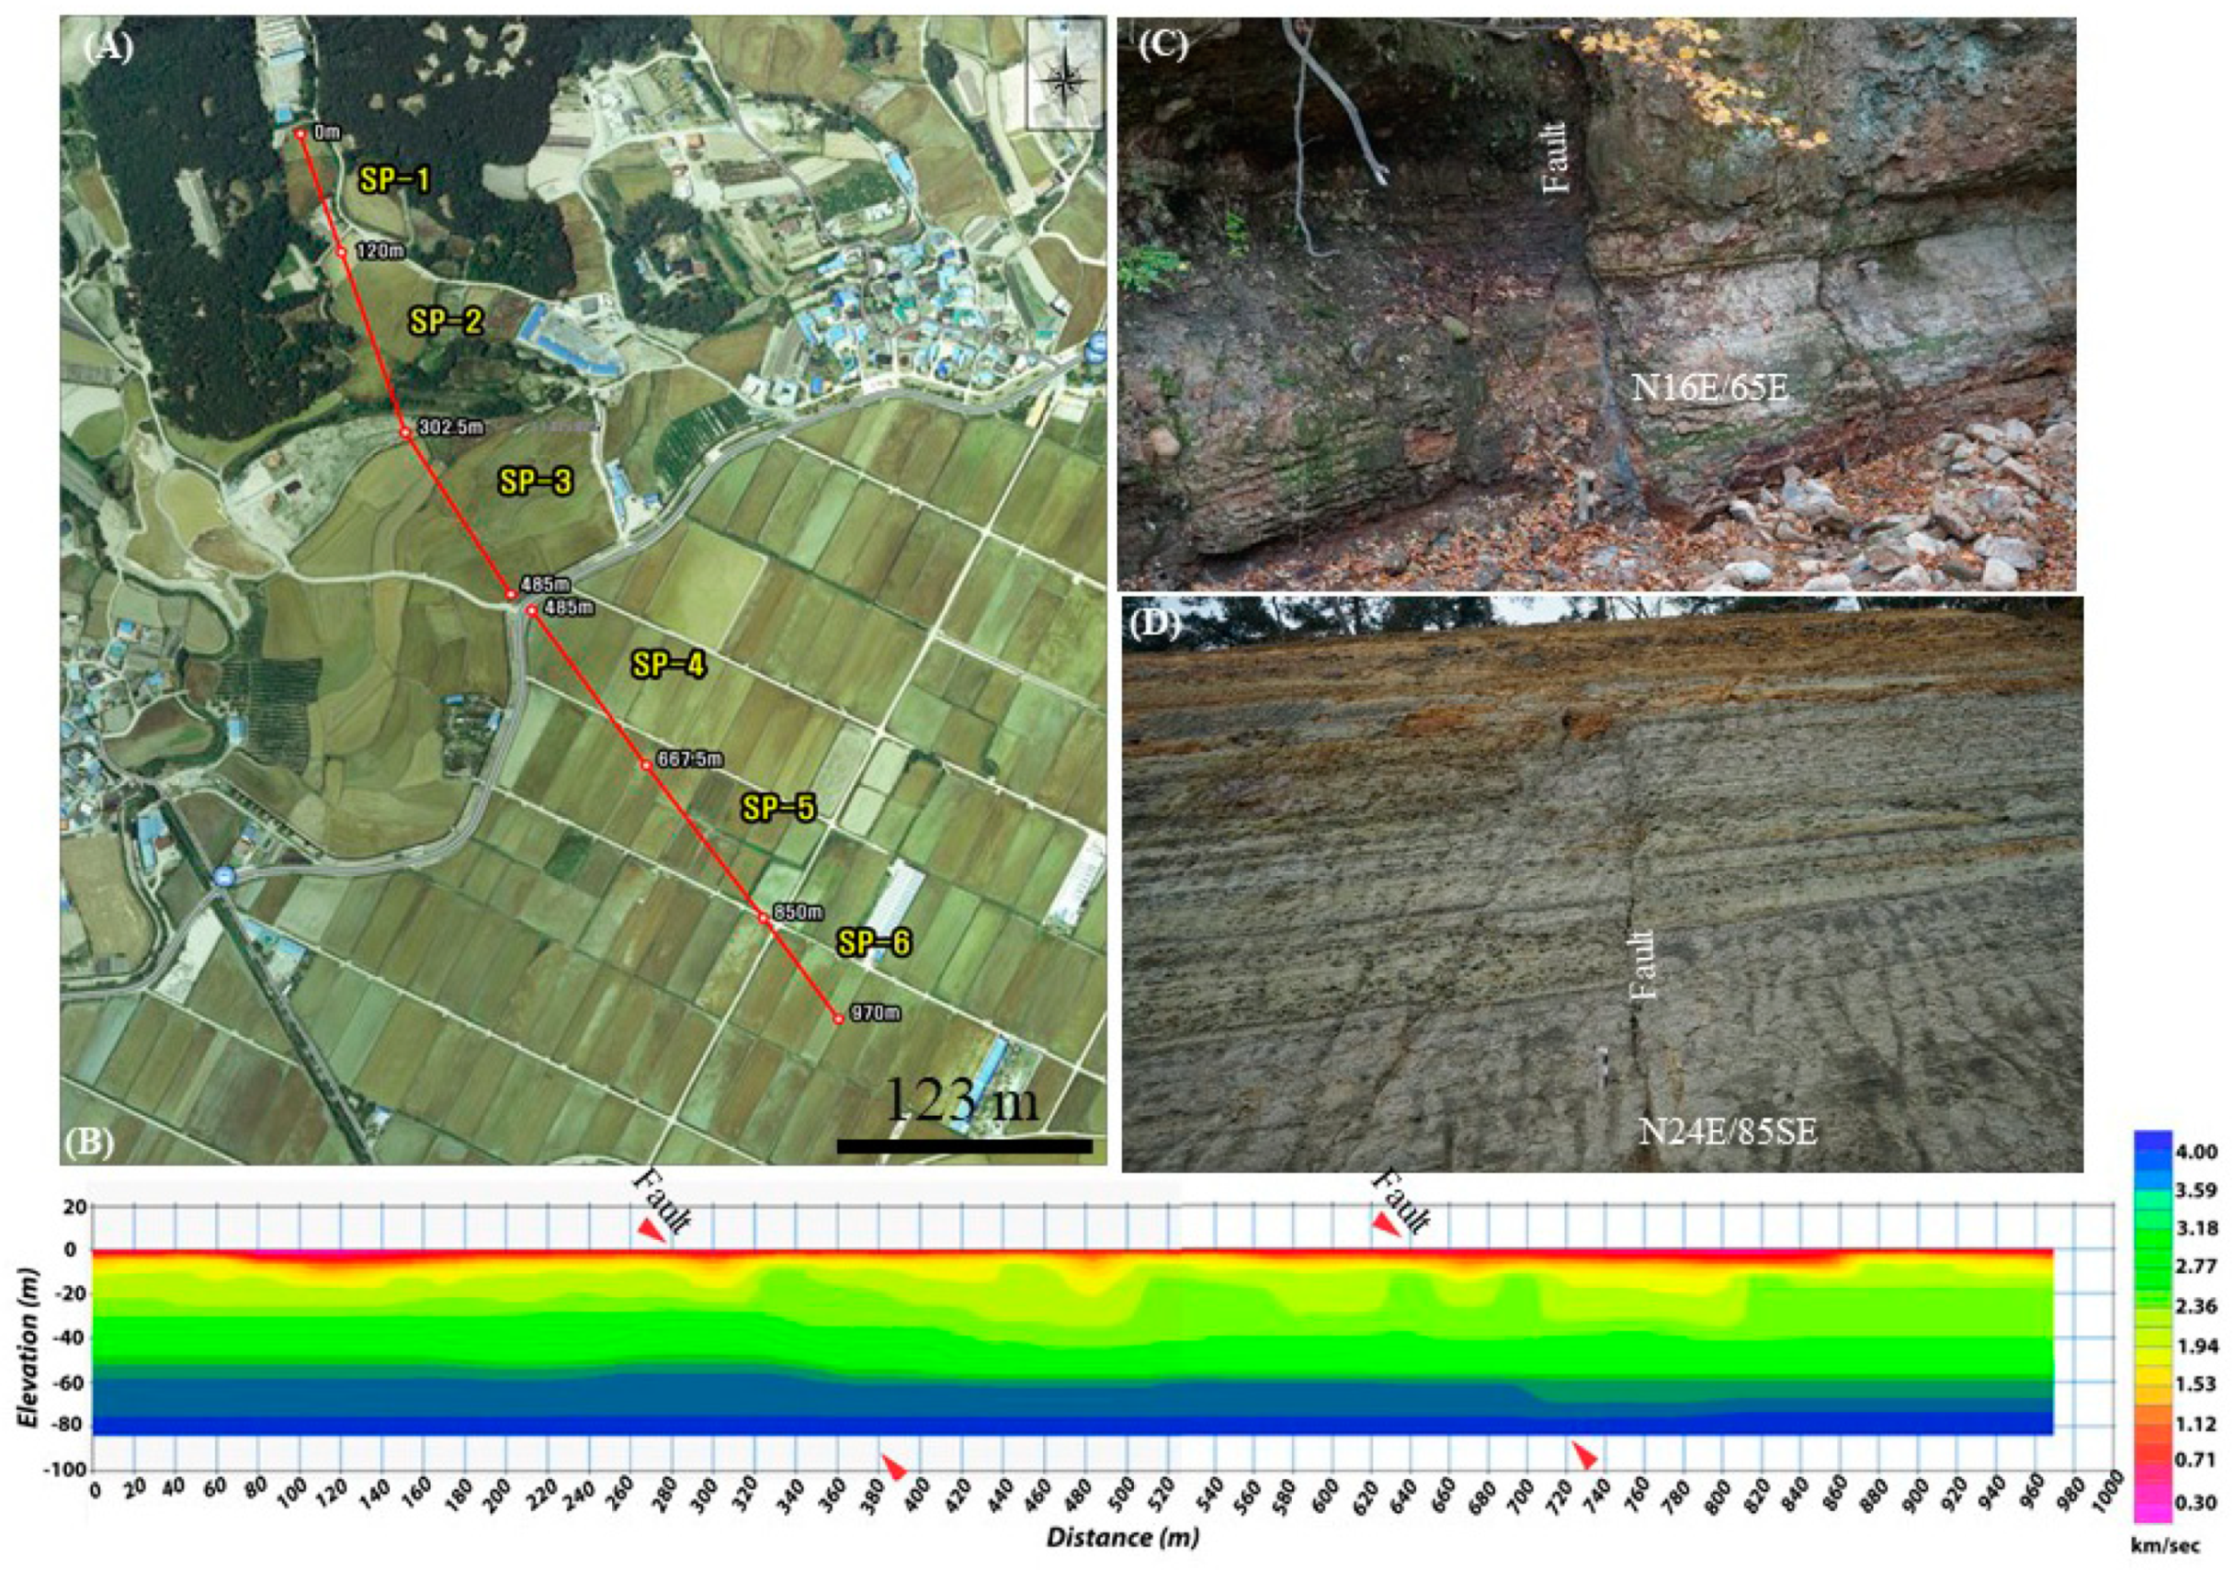Click the SP-3 label on the map
This screenshot has height=1570, width=2234.
pyautogui.click(x=534, y=479)
